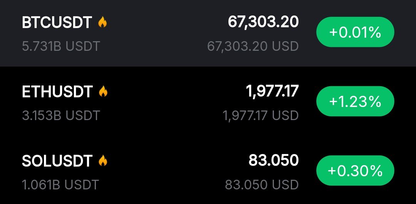
Task: Click the flame icon next to BTCUSDT
Action: [102, 23]
